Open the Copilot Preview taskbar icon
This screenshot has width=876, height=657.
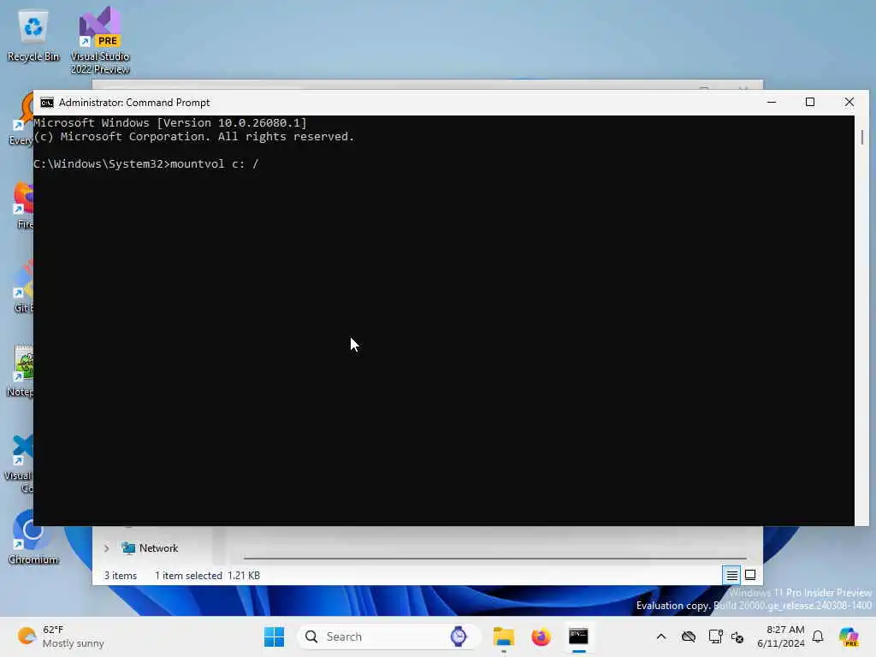pyautogui.click(x=848, y=636)
